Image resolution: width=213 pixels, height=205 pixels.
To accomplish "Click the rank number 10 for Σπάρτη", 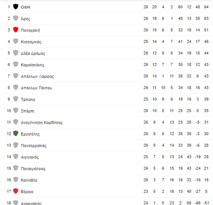I will (x=9, y=111).
